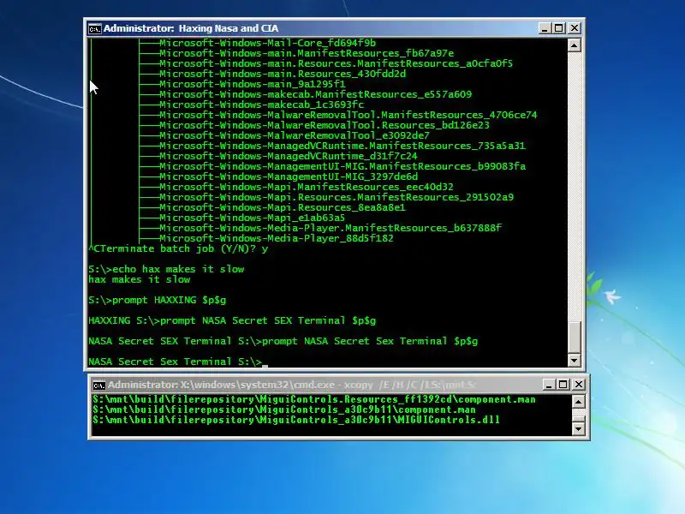Click scroll down arrow in xcopy window
The image size is (685, 514).
[579, 429]
